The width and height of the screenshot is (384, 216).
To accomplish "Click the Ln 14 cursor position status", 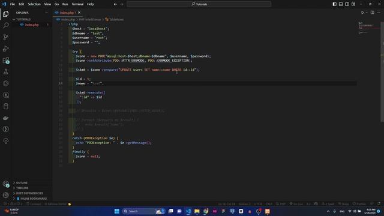I will click(x=227, y=204).
